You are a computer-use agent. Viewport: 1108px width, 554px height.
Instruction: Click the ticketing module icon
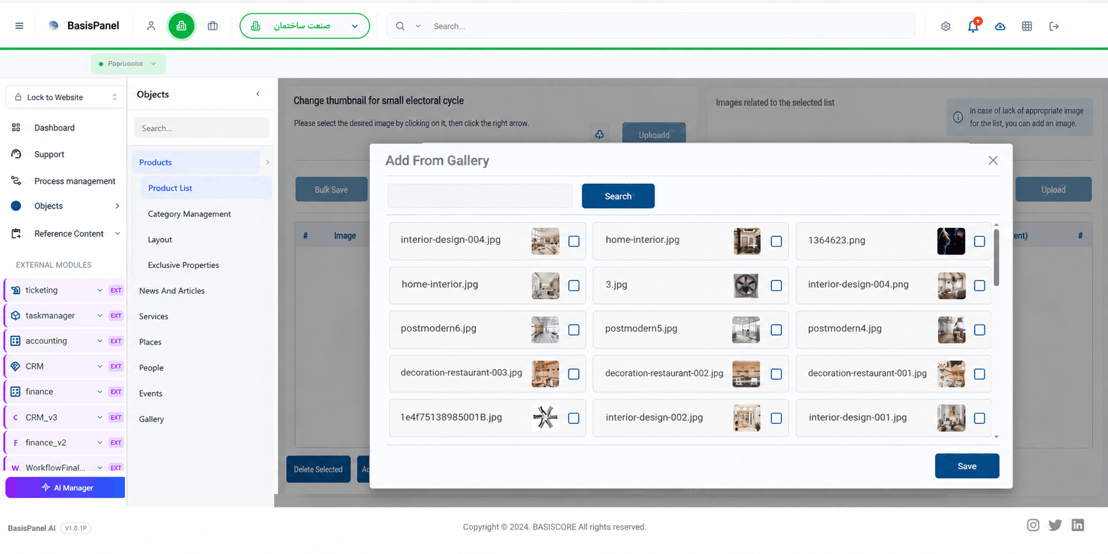[16, 290]
